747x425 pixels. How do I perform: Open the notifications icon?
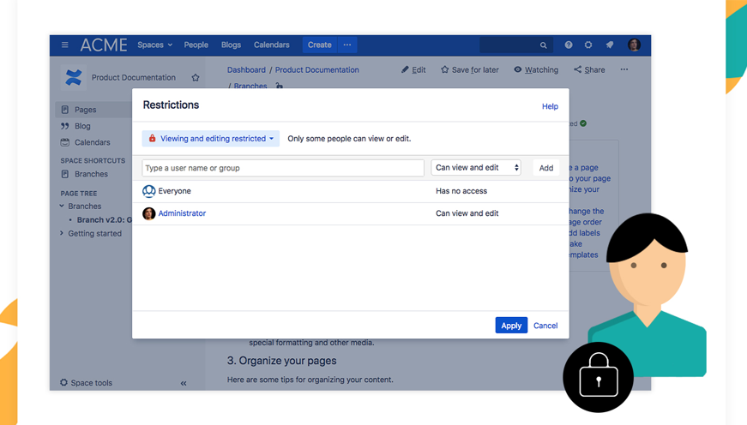coord(609,45)
